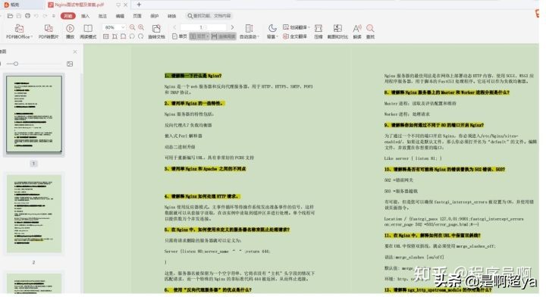The width and height of the screenshot is (546, 297).
Task: Select page 1 thumbnail
Action: (34, 114)
